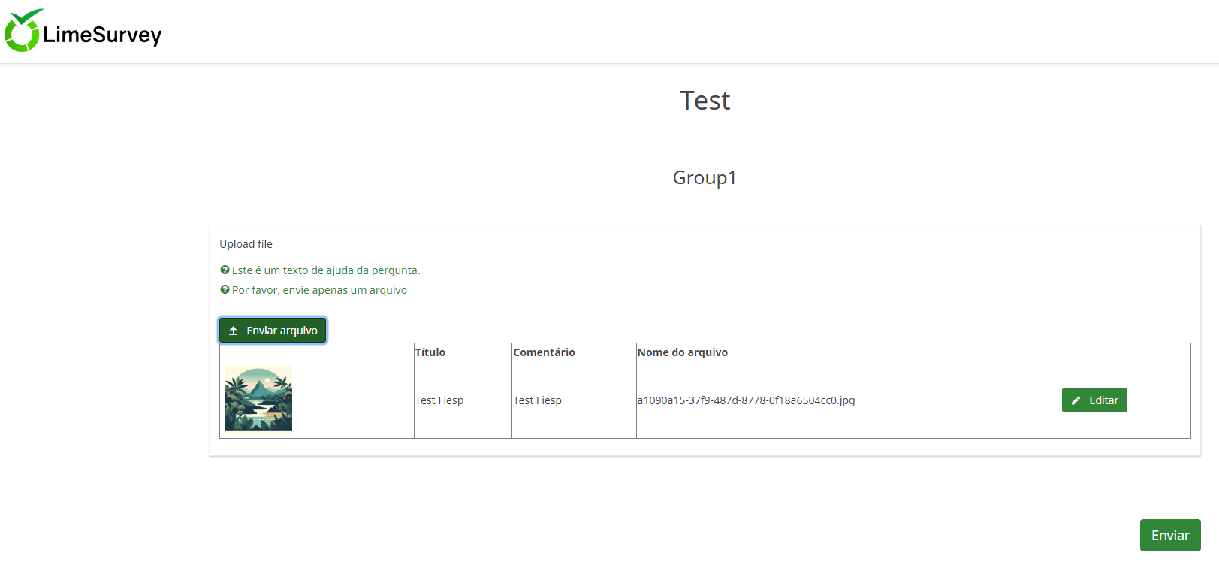Image resolution: width=1219 pixels, height=565 pixels.
Task: Click the 'Upload file' question label
Action: [246, 244]
